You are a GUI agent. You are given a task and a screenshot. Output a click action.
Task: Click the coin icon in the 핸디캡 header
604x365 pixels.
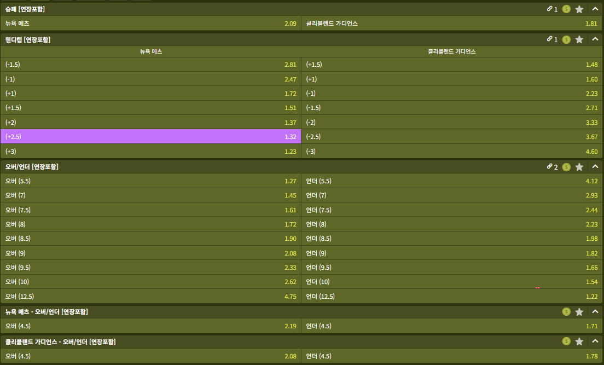pyautogui.click(x=566, y=39)
